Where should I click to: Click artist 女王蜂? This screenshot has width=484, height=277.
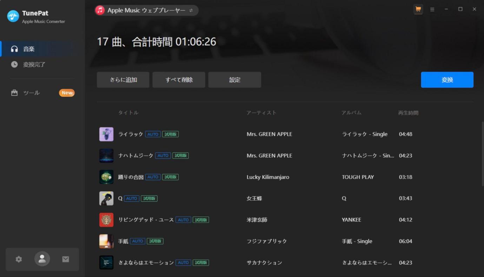click(254, 198)
